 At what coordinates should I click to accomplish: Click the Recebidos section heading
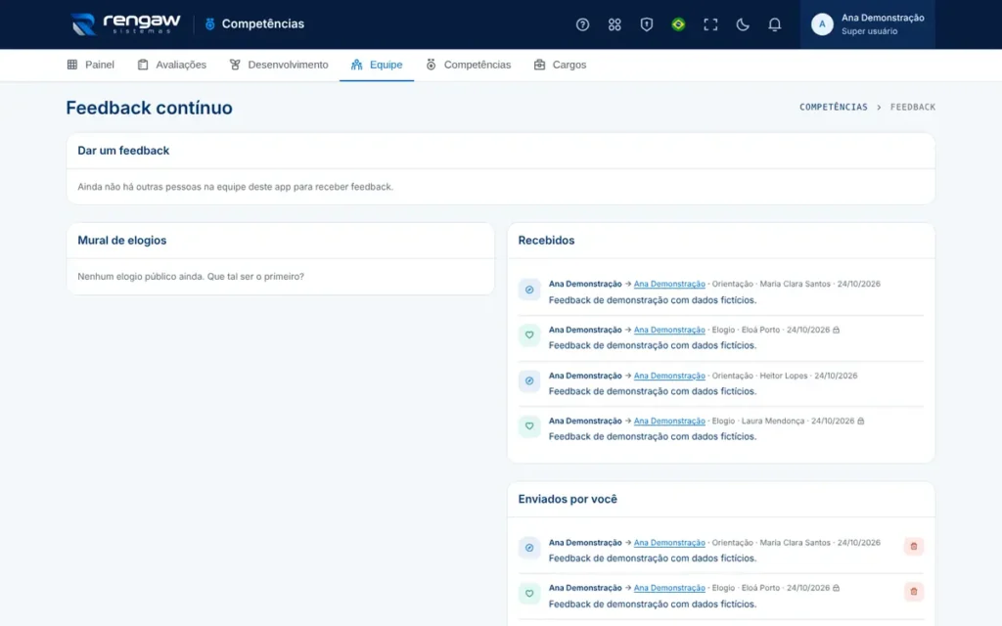click(546, 241)
